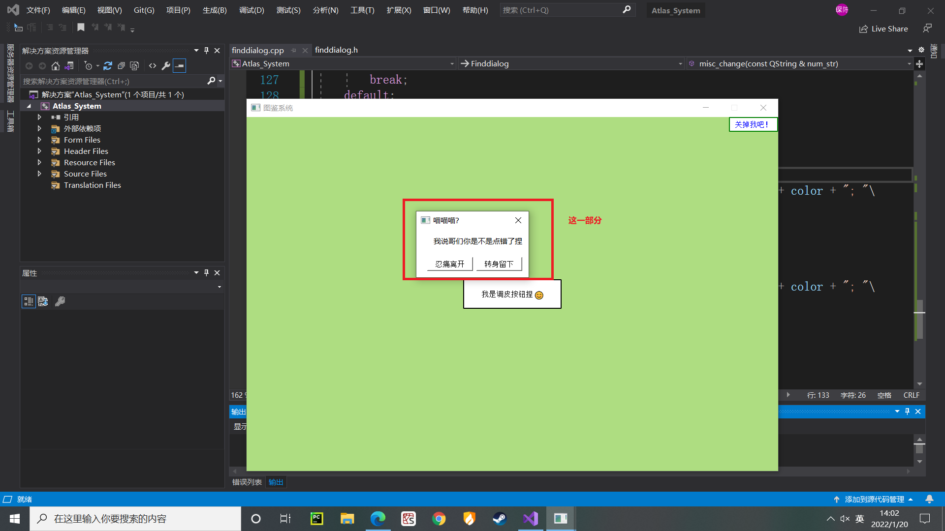The image size is (945, 531).
Task: Open the wrench Properties icon
Action: click(x=166, y=66)
